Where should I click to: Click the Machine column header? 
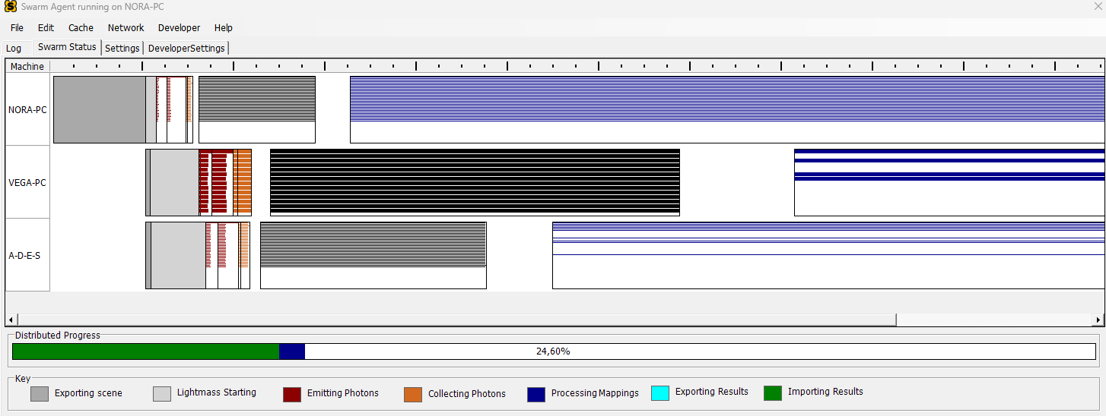click(x=27, y=67)
